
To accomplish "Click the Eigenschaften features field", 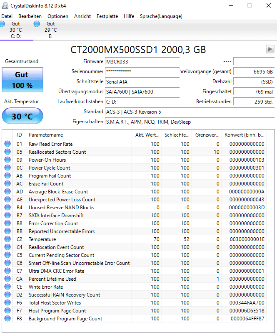I will pyautogui.click(x=190, y=122).
